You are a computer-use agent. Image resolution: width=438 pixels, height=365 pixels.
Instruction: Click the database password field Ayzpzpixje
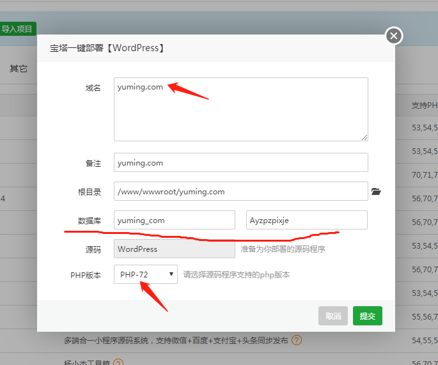pos(307,220)
